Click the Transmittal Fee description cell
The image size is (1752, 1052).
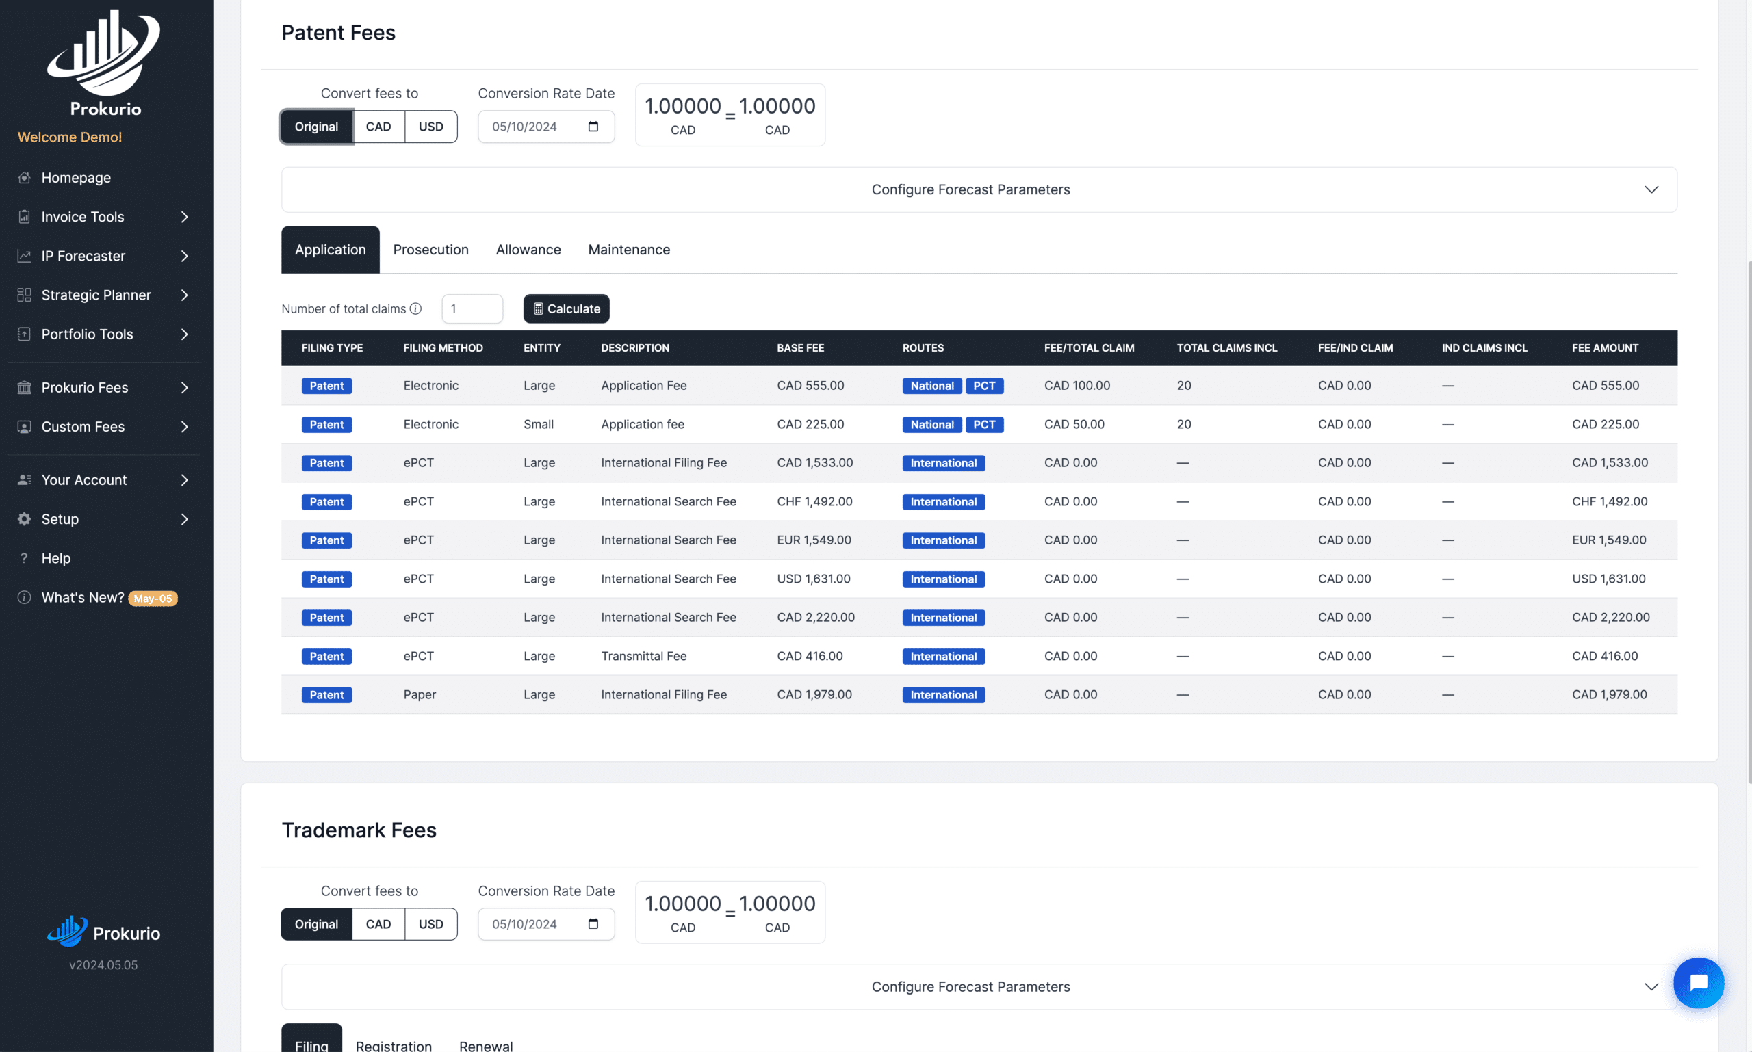click(x=643, y=656)
